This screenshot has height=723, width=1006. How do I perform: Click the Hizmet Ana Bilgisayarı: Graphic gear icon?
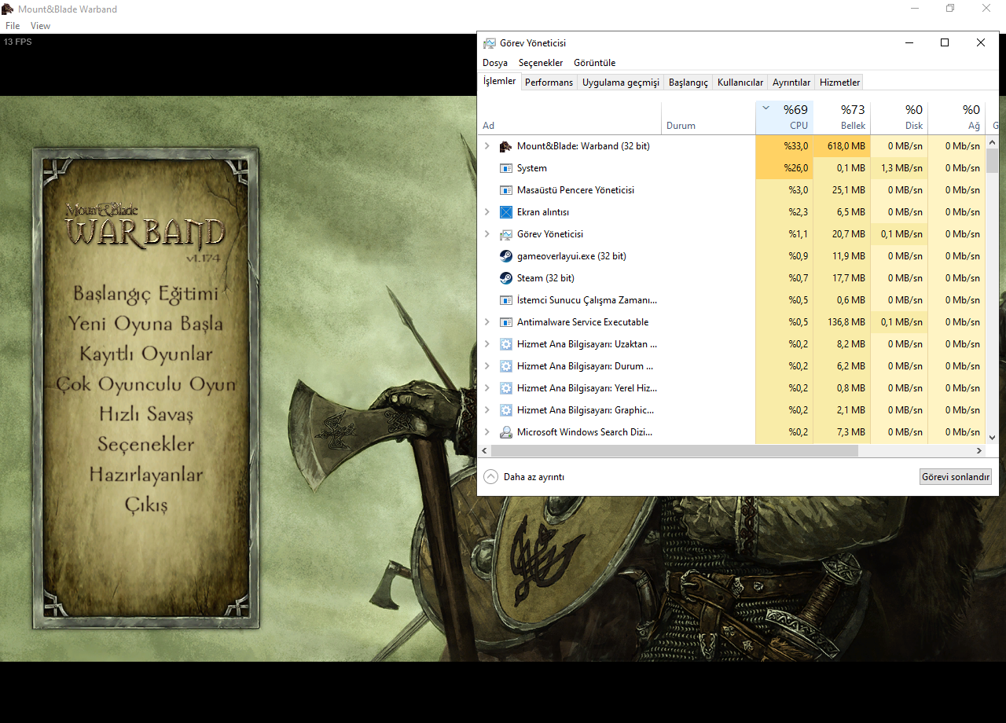[506, 410]
